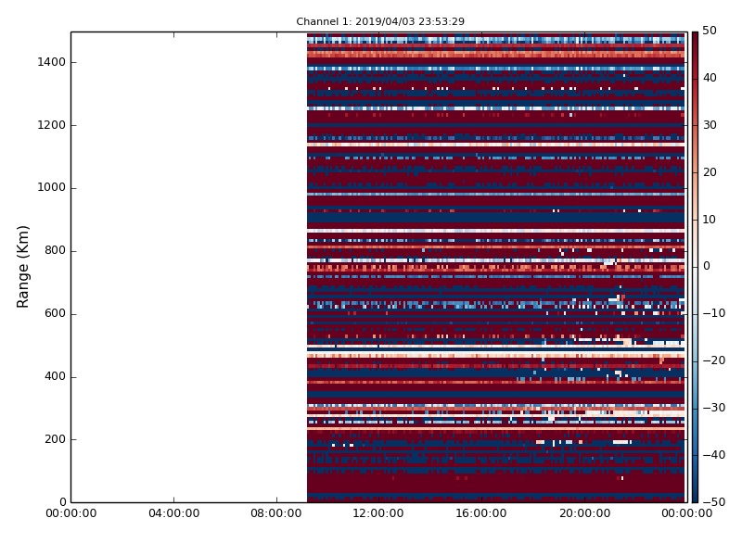Click the colorbar label −10
The height and width of the screenshot is (556, 742).
(714, 313)
